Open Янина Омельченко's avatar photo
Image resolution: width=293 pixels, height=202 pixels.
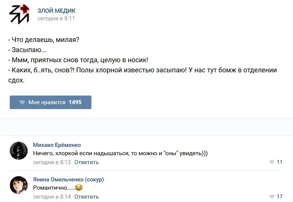tap(19, 185)
